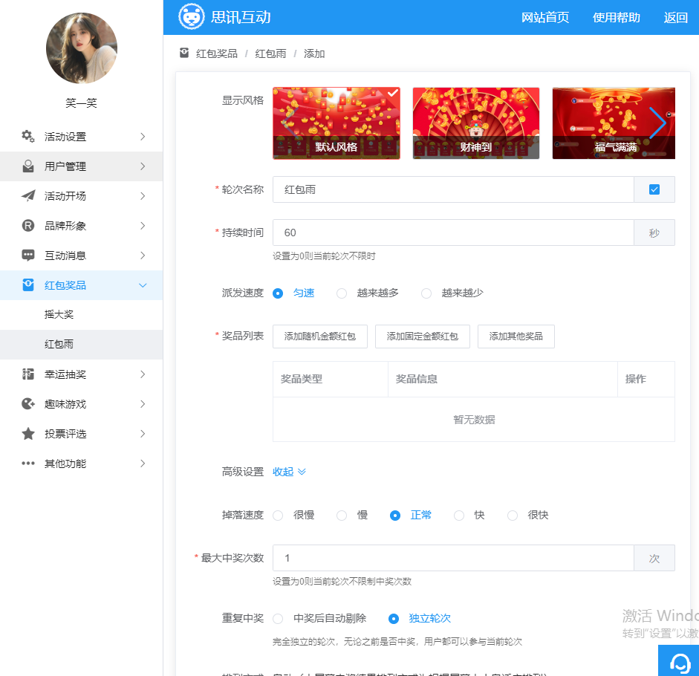Open 活动设置 sidebar menu

(81, 137)
